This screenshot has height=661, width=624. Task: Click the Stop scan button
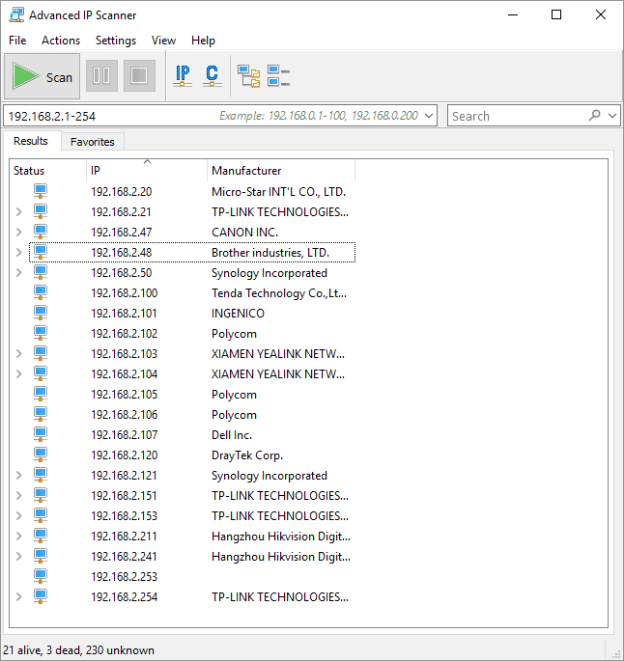(139, 76)
